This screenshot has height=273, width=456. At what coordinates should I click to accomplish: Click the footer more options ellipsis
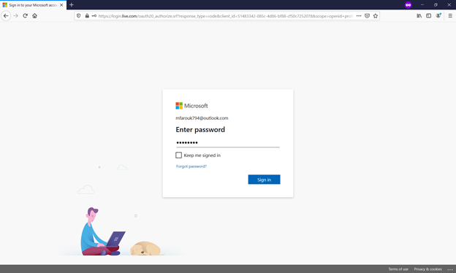click(x=450, y=269)
